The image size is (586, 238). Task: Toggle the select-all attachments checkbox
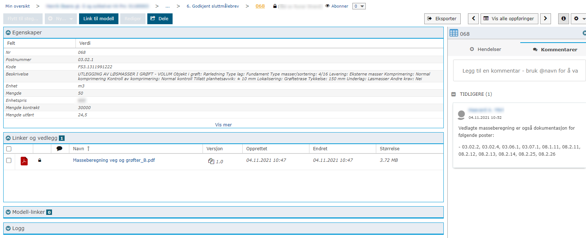[x=9, y=149]
